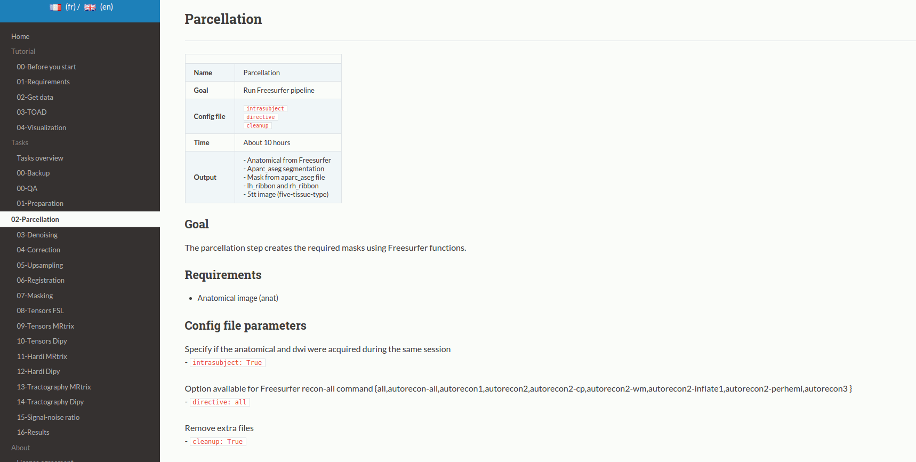Go to 13-Tractography MRtrix page
The image size is (916, 462).
54,387
